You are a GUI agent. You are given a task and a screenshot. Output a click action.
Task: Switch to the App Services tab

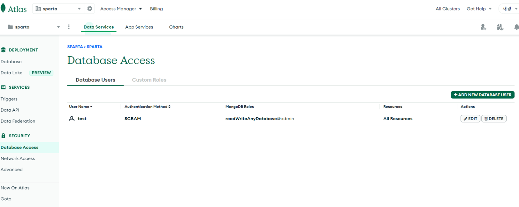tap(139, 27)
